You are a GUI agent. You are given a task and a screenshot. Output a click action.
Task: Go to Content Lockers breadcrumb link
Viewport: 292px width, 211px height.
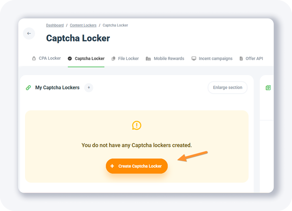[83, 25]
